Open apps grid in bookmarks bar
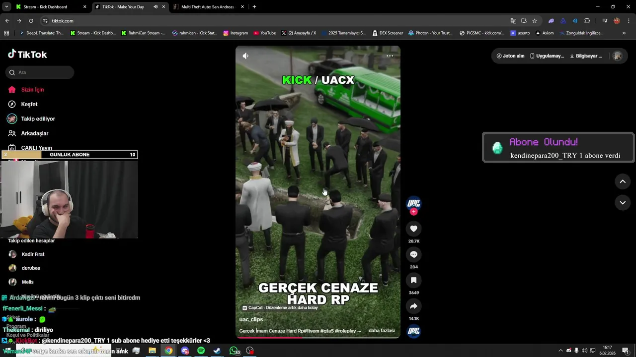This screenshot has height=357, width=636. pyautogui.click(x=6, y=33)
